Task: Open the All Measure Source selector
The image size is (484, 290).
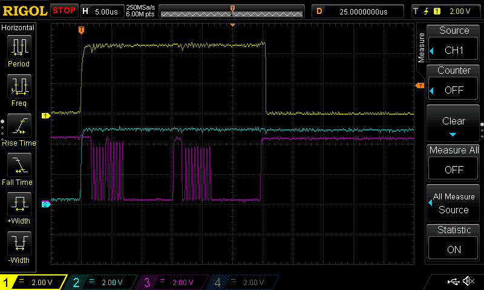Action: tap(454, 203)
